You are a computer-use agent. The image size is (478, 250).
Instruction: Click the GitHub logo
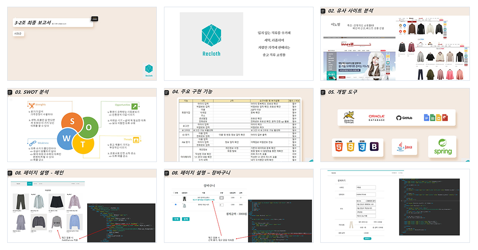click(404, 118)
